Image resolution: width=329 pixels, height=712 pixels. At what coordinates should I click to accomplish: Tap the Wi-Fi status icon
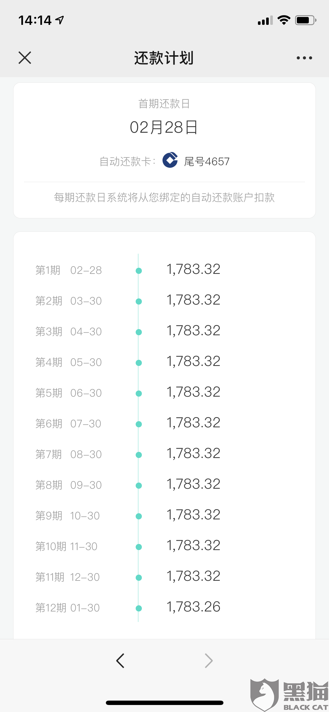coord(284,20)
